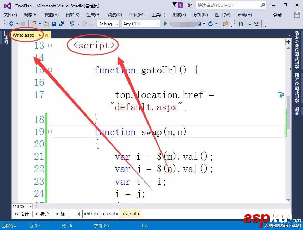Open the 工具 (Tools) menu
The width and height of the screenshot is (303, 230).
[x=158, y=15]
